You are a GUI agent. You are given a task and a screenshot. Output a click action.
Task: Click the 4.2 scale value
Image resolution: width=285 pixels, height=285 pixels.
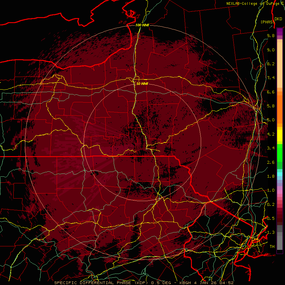coord(271,134)
